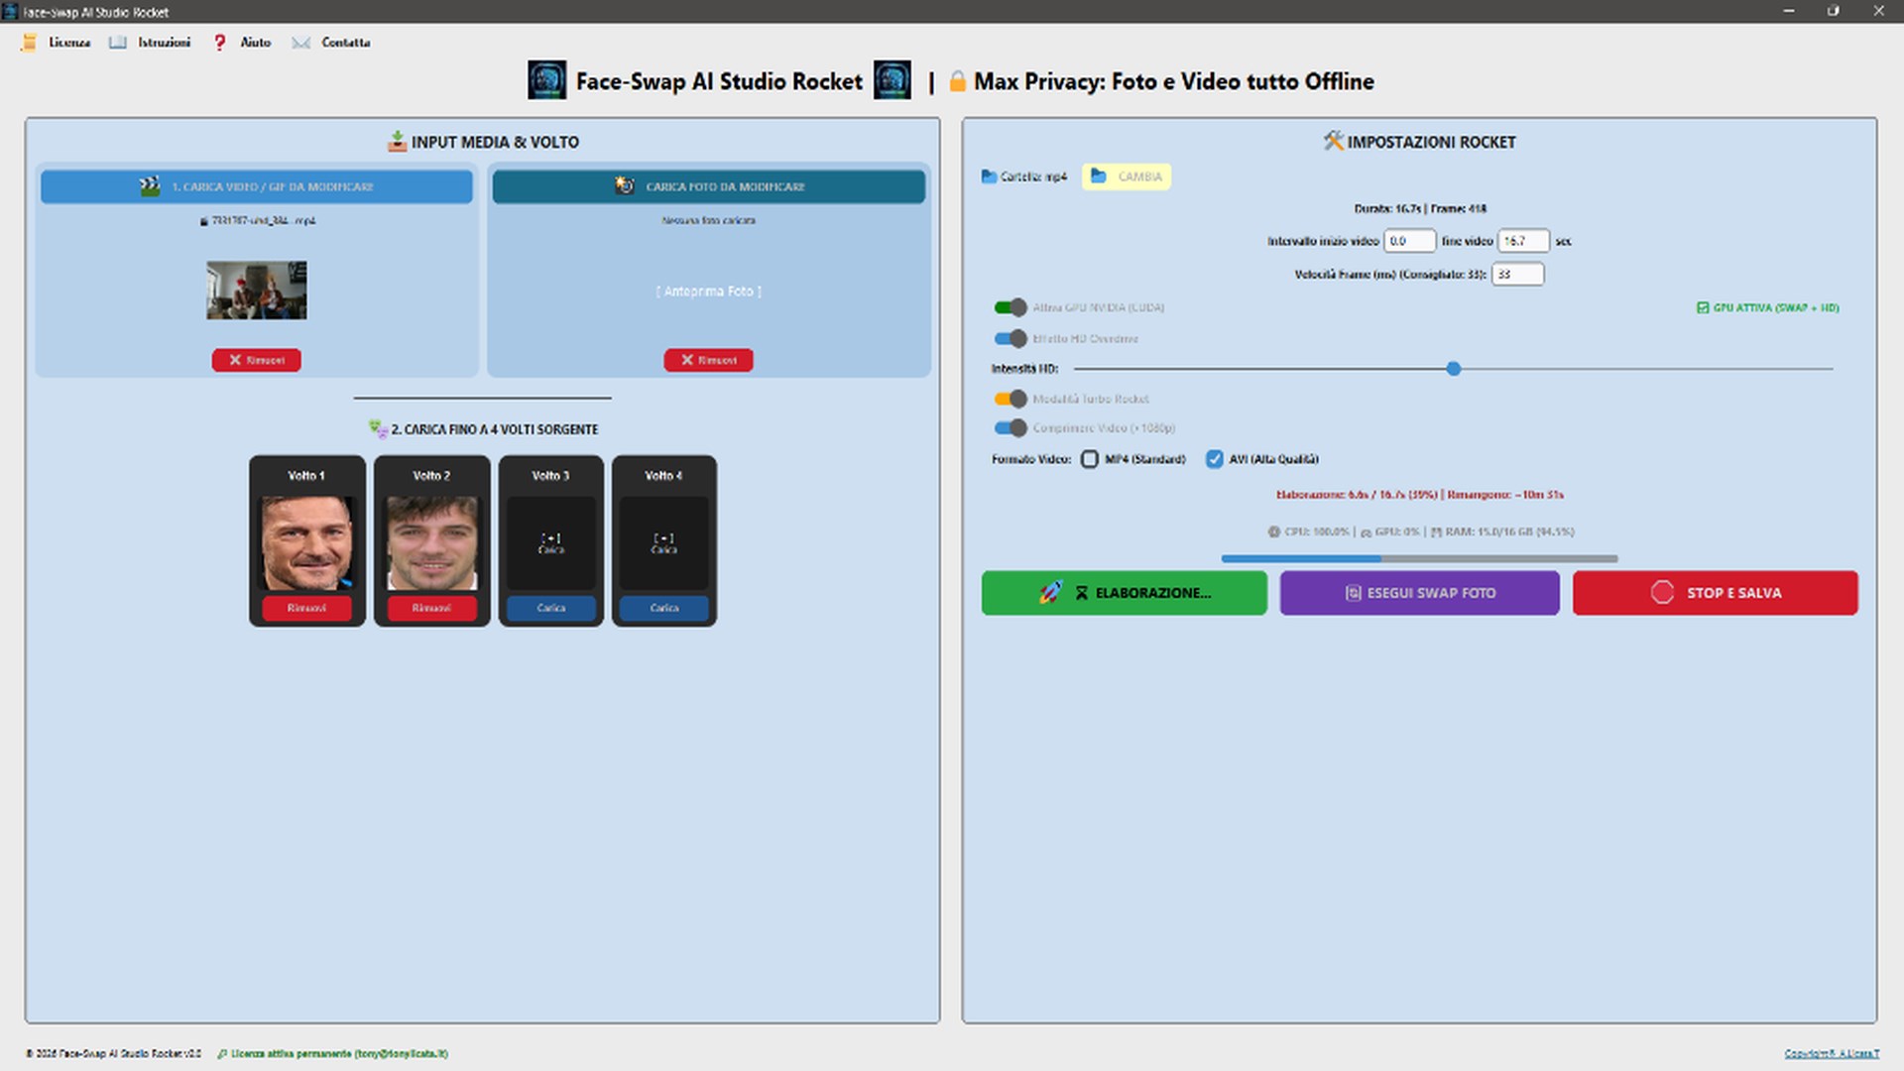Screen dimensions: 1904x1071
Task: Load a face with Volto 4 Carica button
Action: 664,608
